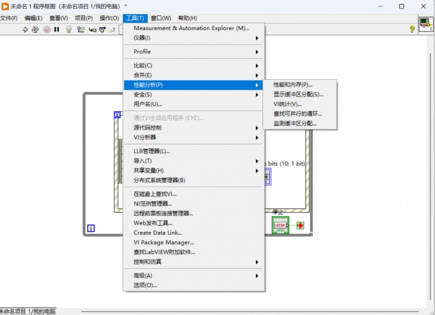Click the Retain Wire Values icon

click(x=81, y=29)
